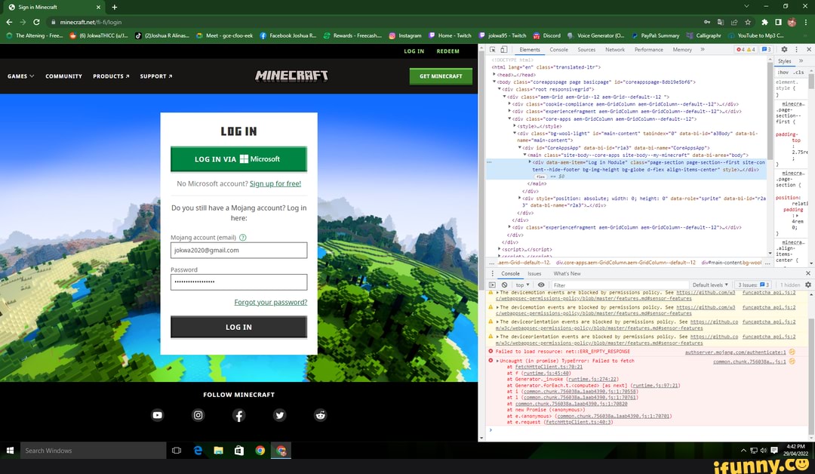Open the create live expression eye icon

[542, 285]
